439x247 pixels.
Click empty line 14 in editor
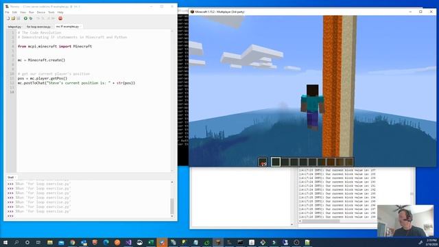pyautogui.click(x=94, y=92)
